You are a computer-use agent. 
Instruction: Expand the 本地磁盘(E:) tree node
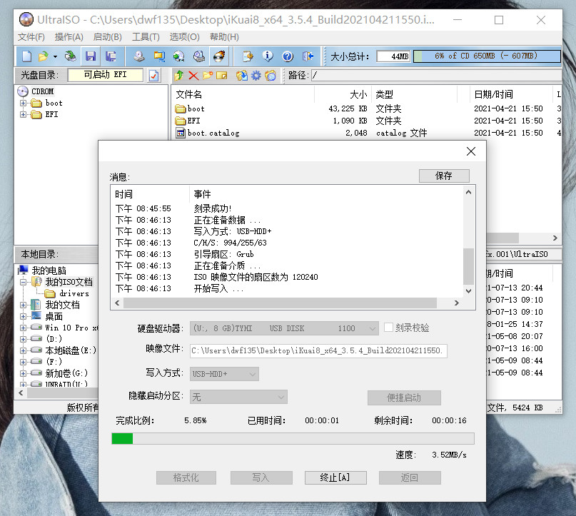[x=23, y=350]
